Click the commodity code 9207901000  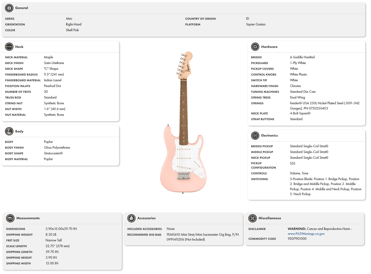[298, 238]
